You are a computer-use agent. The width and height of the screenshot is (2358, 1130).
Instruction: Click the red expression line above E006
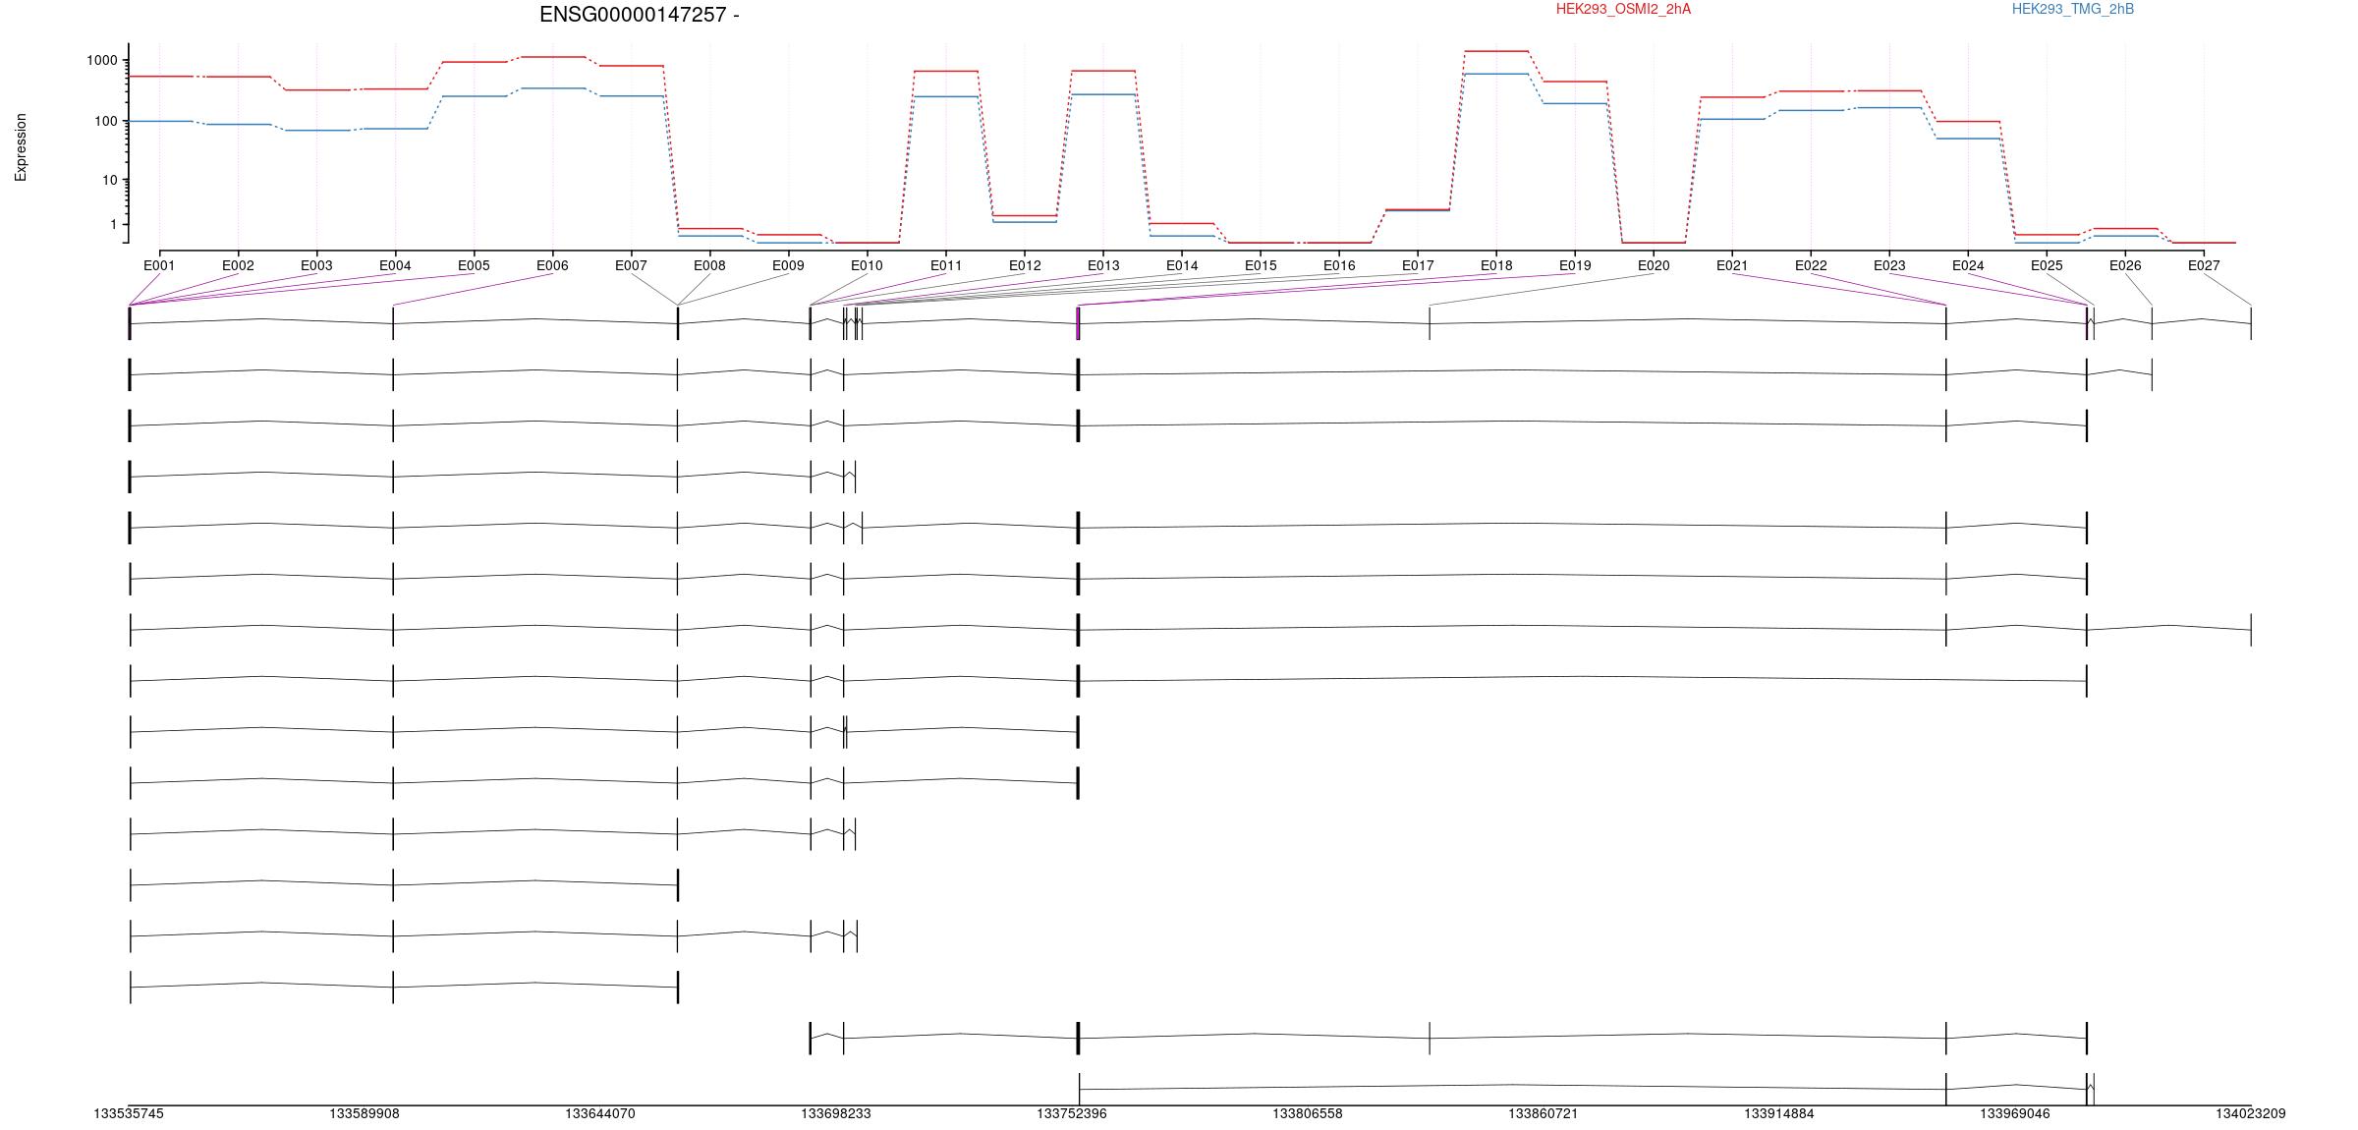click(x=552, y=57)
